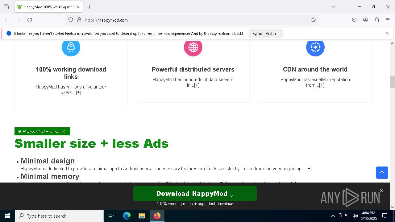Click the page vertical scrollbar thumb

point(392,82)
